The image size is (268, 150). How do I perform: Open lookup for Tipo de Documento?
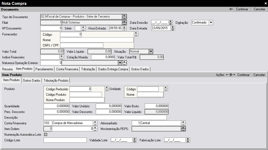click(x=124, y=18)
